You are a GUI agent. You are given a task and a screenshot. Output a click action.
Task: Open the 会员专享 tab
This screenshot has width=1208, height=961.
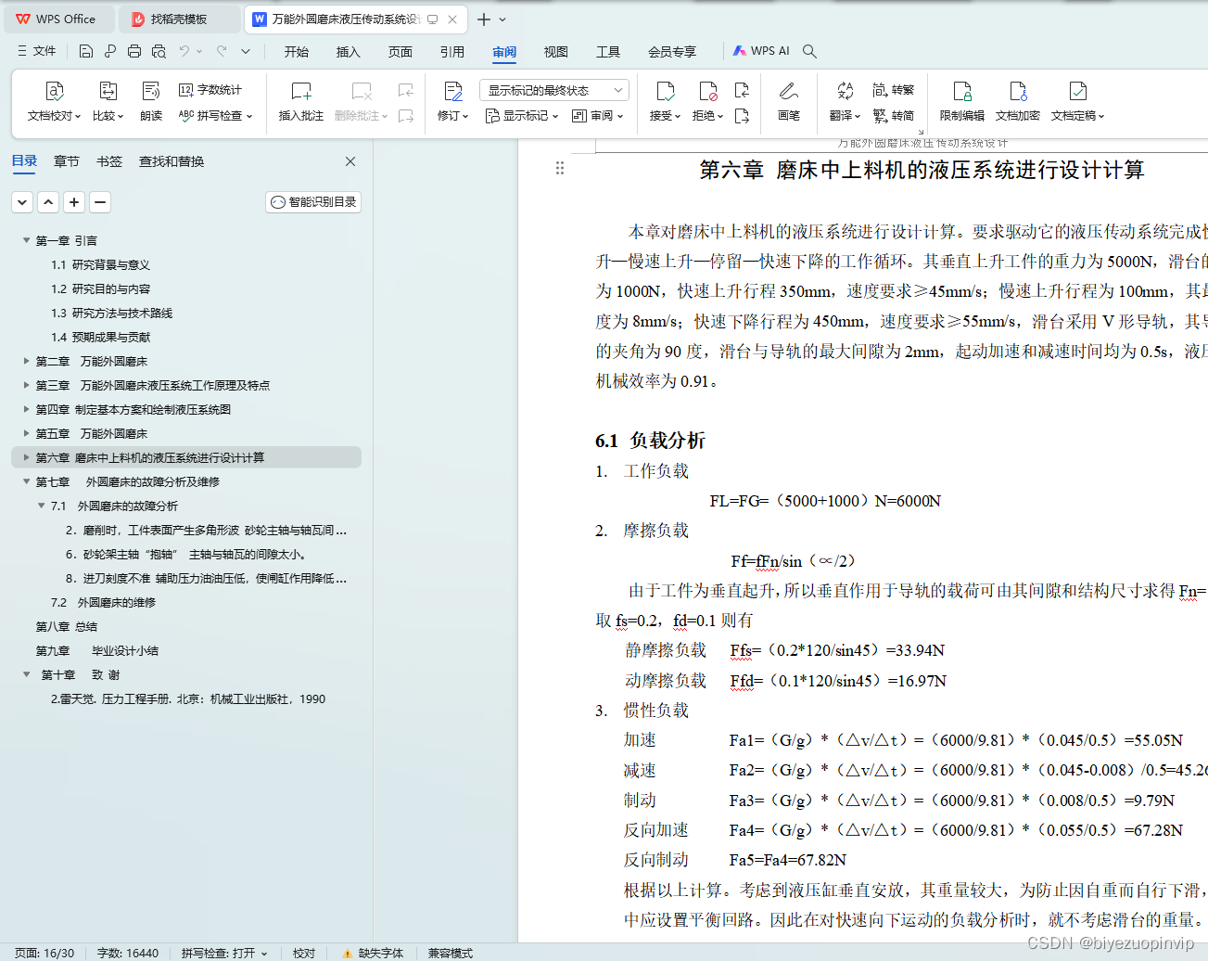click(672, 52)
